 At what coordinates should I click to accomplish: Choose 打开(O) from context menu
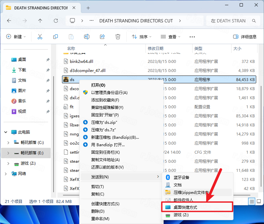(x=121, y=85)
